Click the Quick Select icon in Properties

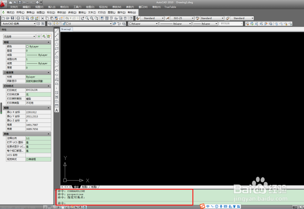click(49, 36)
